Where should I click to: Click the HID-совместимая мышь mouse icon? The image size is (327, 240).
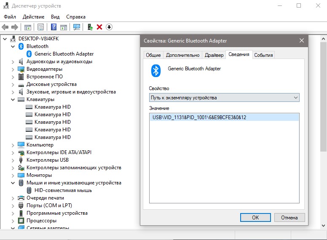(x=29, y=190)
